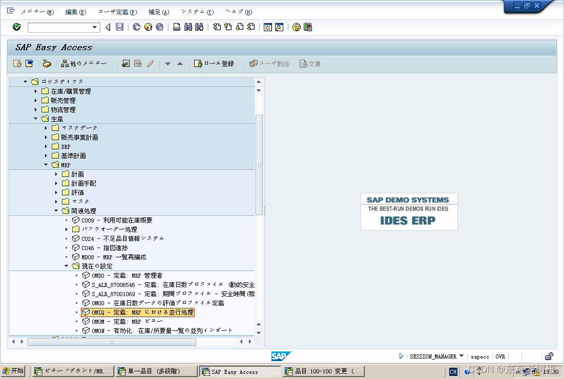Expand the 在庫/購買管理 folder
This screenshot has width=564, height=379.
[x=35, y=91]
